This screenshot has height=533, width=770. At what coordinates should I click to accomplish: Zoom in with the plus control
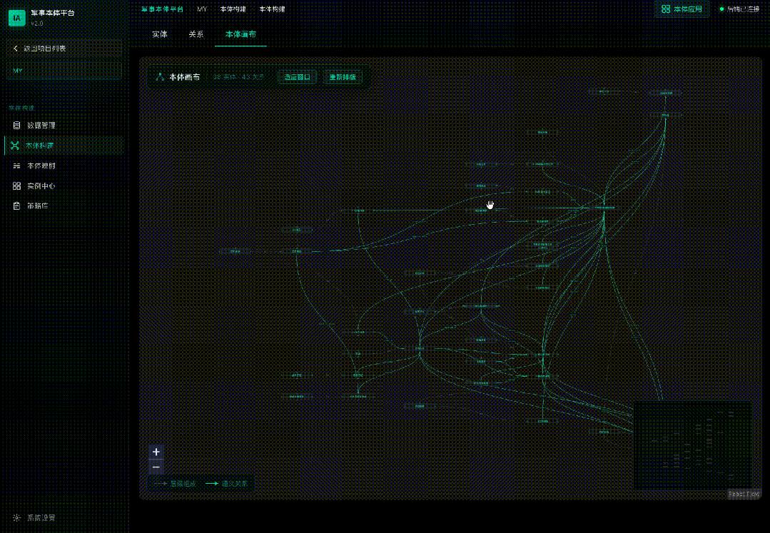(x=156, y=452)
